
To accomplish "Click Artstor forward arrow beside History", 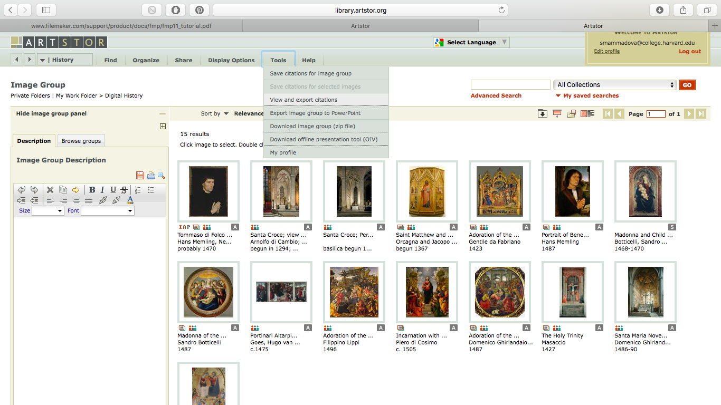I will (29, 60).
